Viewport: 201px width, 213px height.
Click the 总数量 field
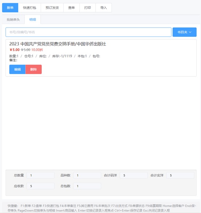[41, 175]
